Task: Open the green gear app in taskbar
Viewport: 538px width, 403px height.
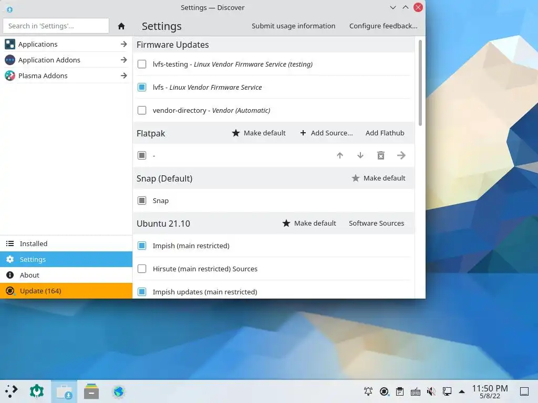Action: tap(37, 391)
